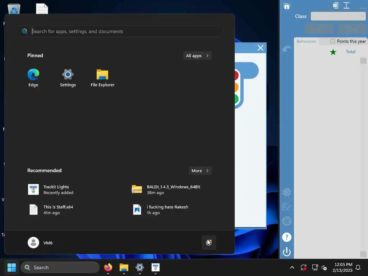This screenshot has width=368, height=276.
Task: Open the Class dropdown
Action: [x=338, y=16]
